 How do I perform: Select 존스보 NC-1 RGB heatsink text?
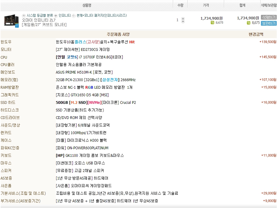(94, 87)
